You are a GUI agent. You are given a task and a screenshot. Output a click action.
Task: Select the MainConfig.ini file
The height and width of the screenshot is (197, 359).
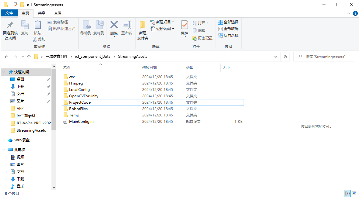tap(81, 122)
